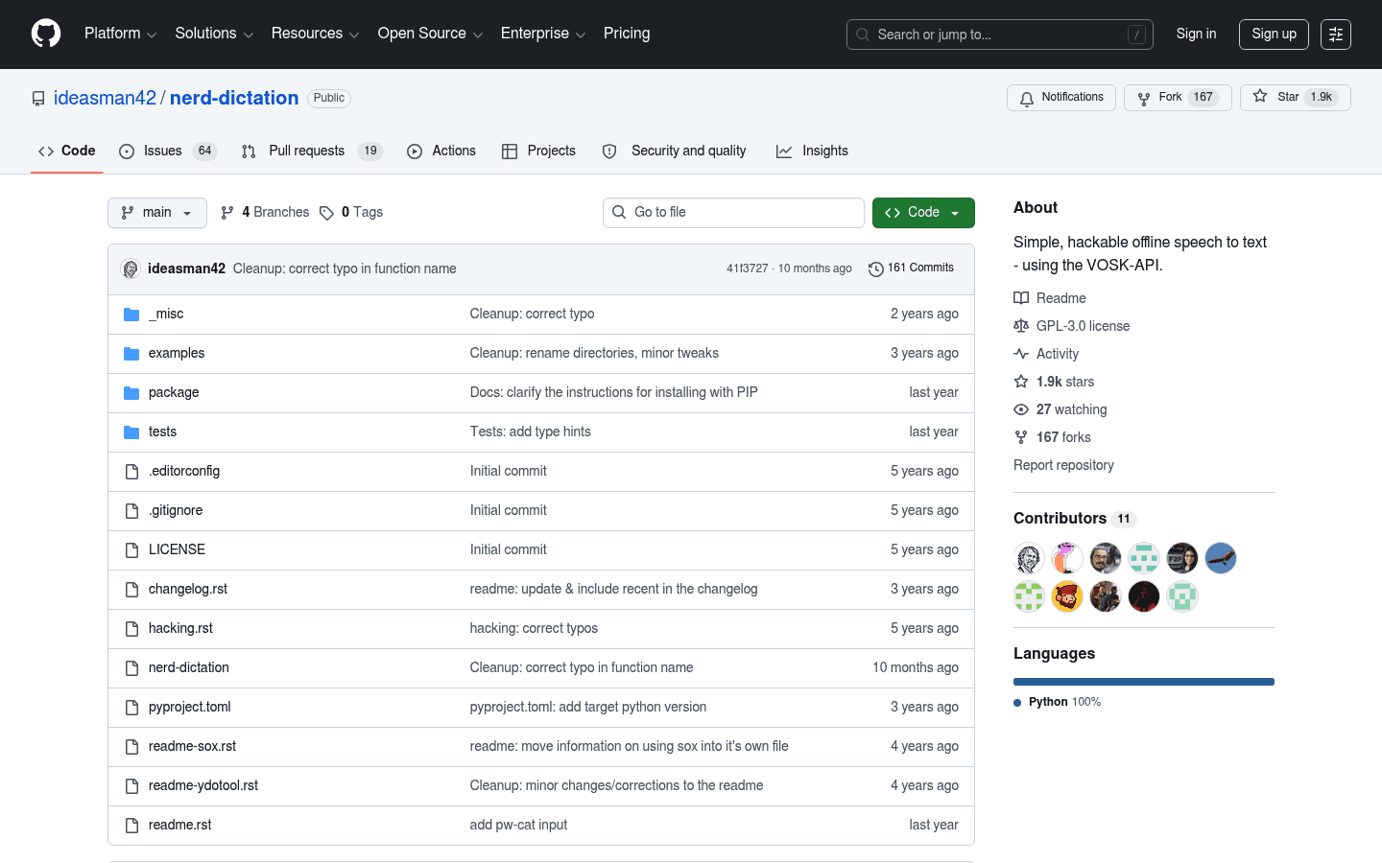The width and height of the screenshot is (1382, 863).
Task: View the 161 Commits history
Action: [x=912, y=268]
